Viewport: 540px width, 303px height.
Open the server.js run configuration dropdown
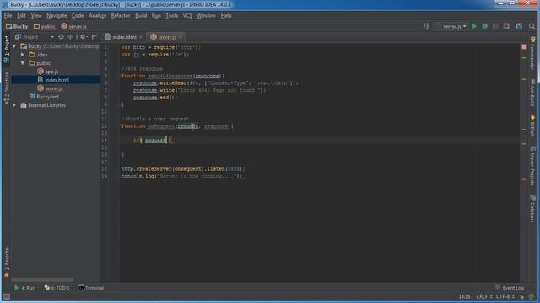(451, 26)
